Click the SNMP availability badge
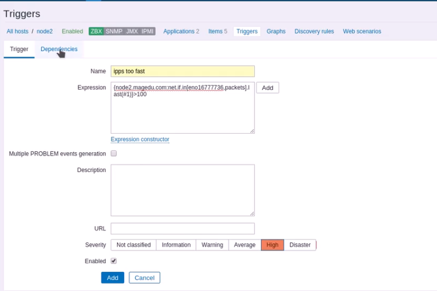 coord(114,31)
